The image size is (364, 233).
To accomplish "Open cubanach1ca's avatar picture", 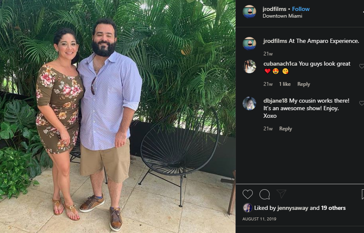I will point(249,66).
